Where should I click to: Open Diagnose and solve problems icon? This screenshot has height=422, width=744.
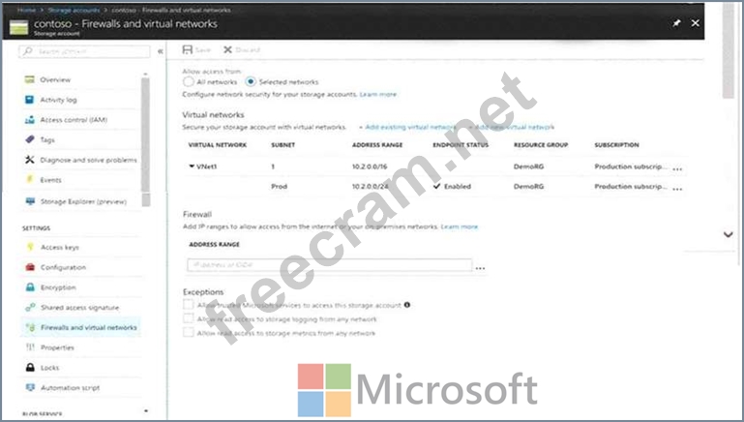point(29,160)
